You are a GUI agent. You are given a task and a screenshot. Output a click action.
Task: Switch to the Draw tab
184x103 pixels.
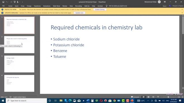(23, 6)
